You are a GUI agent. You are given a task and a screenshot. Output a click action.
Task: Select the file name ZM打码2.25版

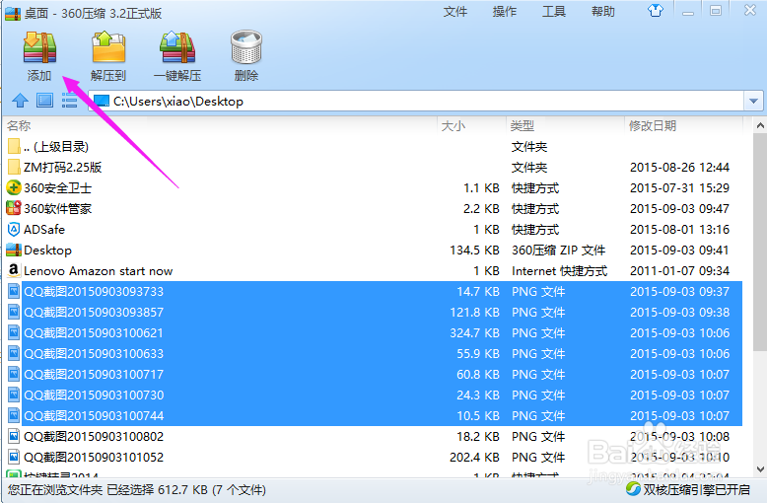click(x=63, y=168)
